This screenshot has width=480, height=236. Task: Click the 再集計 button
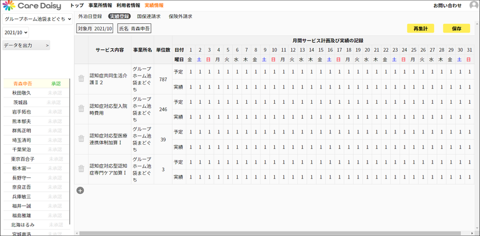421,29
